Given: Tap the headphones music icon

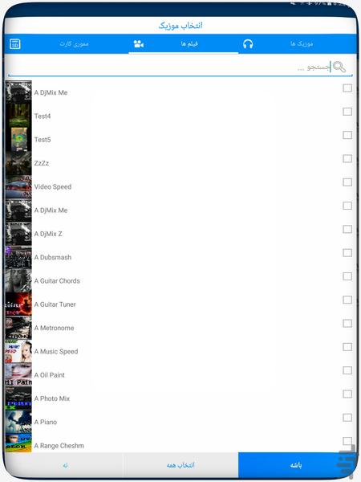Looking at the screenshot, I should point(248,44).
